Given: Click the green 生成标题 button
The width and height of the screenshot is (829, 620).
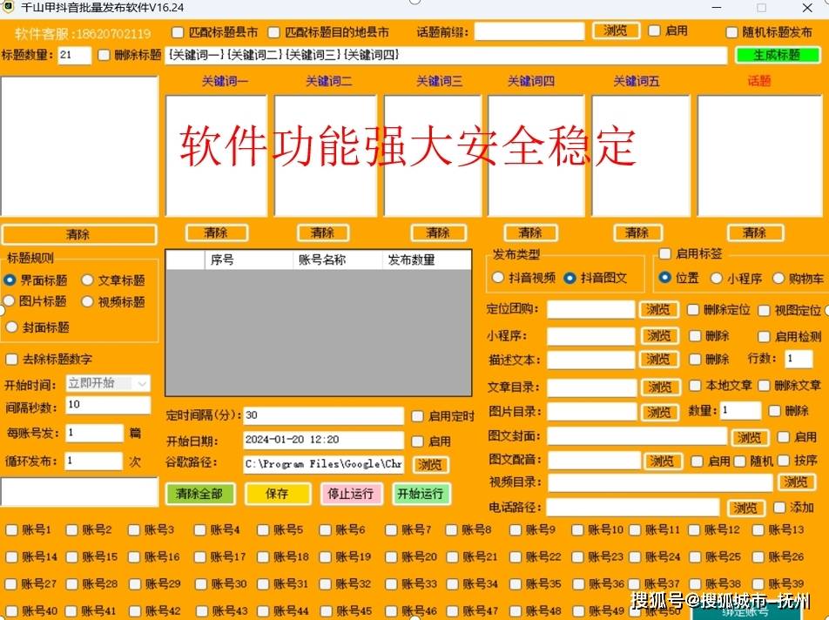Looking at the screenshot, I should (x=778, y=55).
